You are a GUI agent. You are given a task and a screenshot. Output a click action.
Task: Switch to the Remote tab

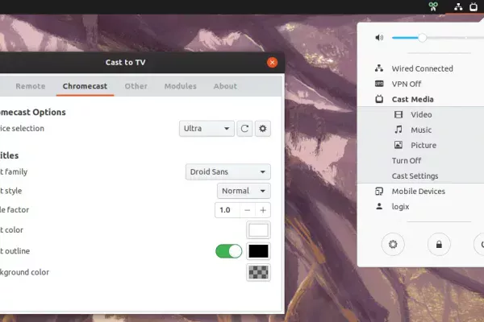coord(31,86)
